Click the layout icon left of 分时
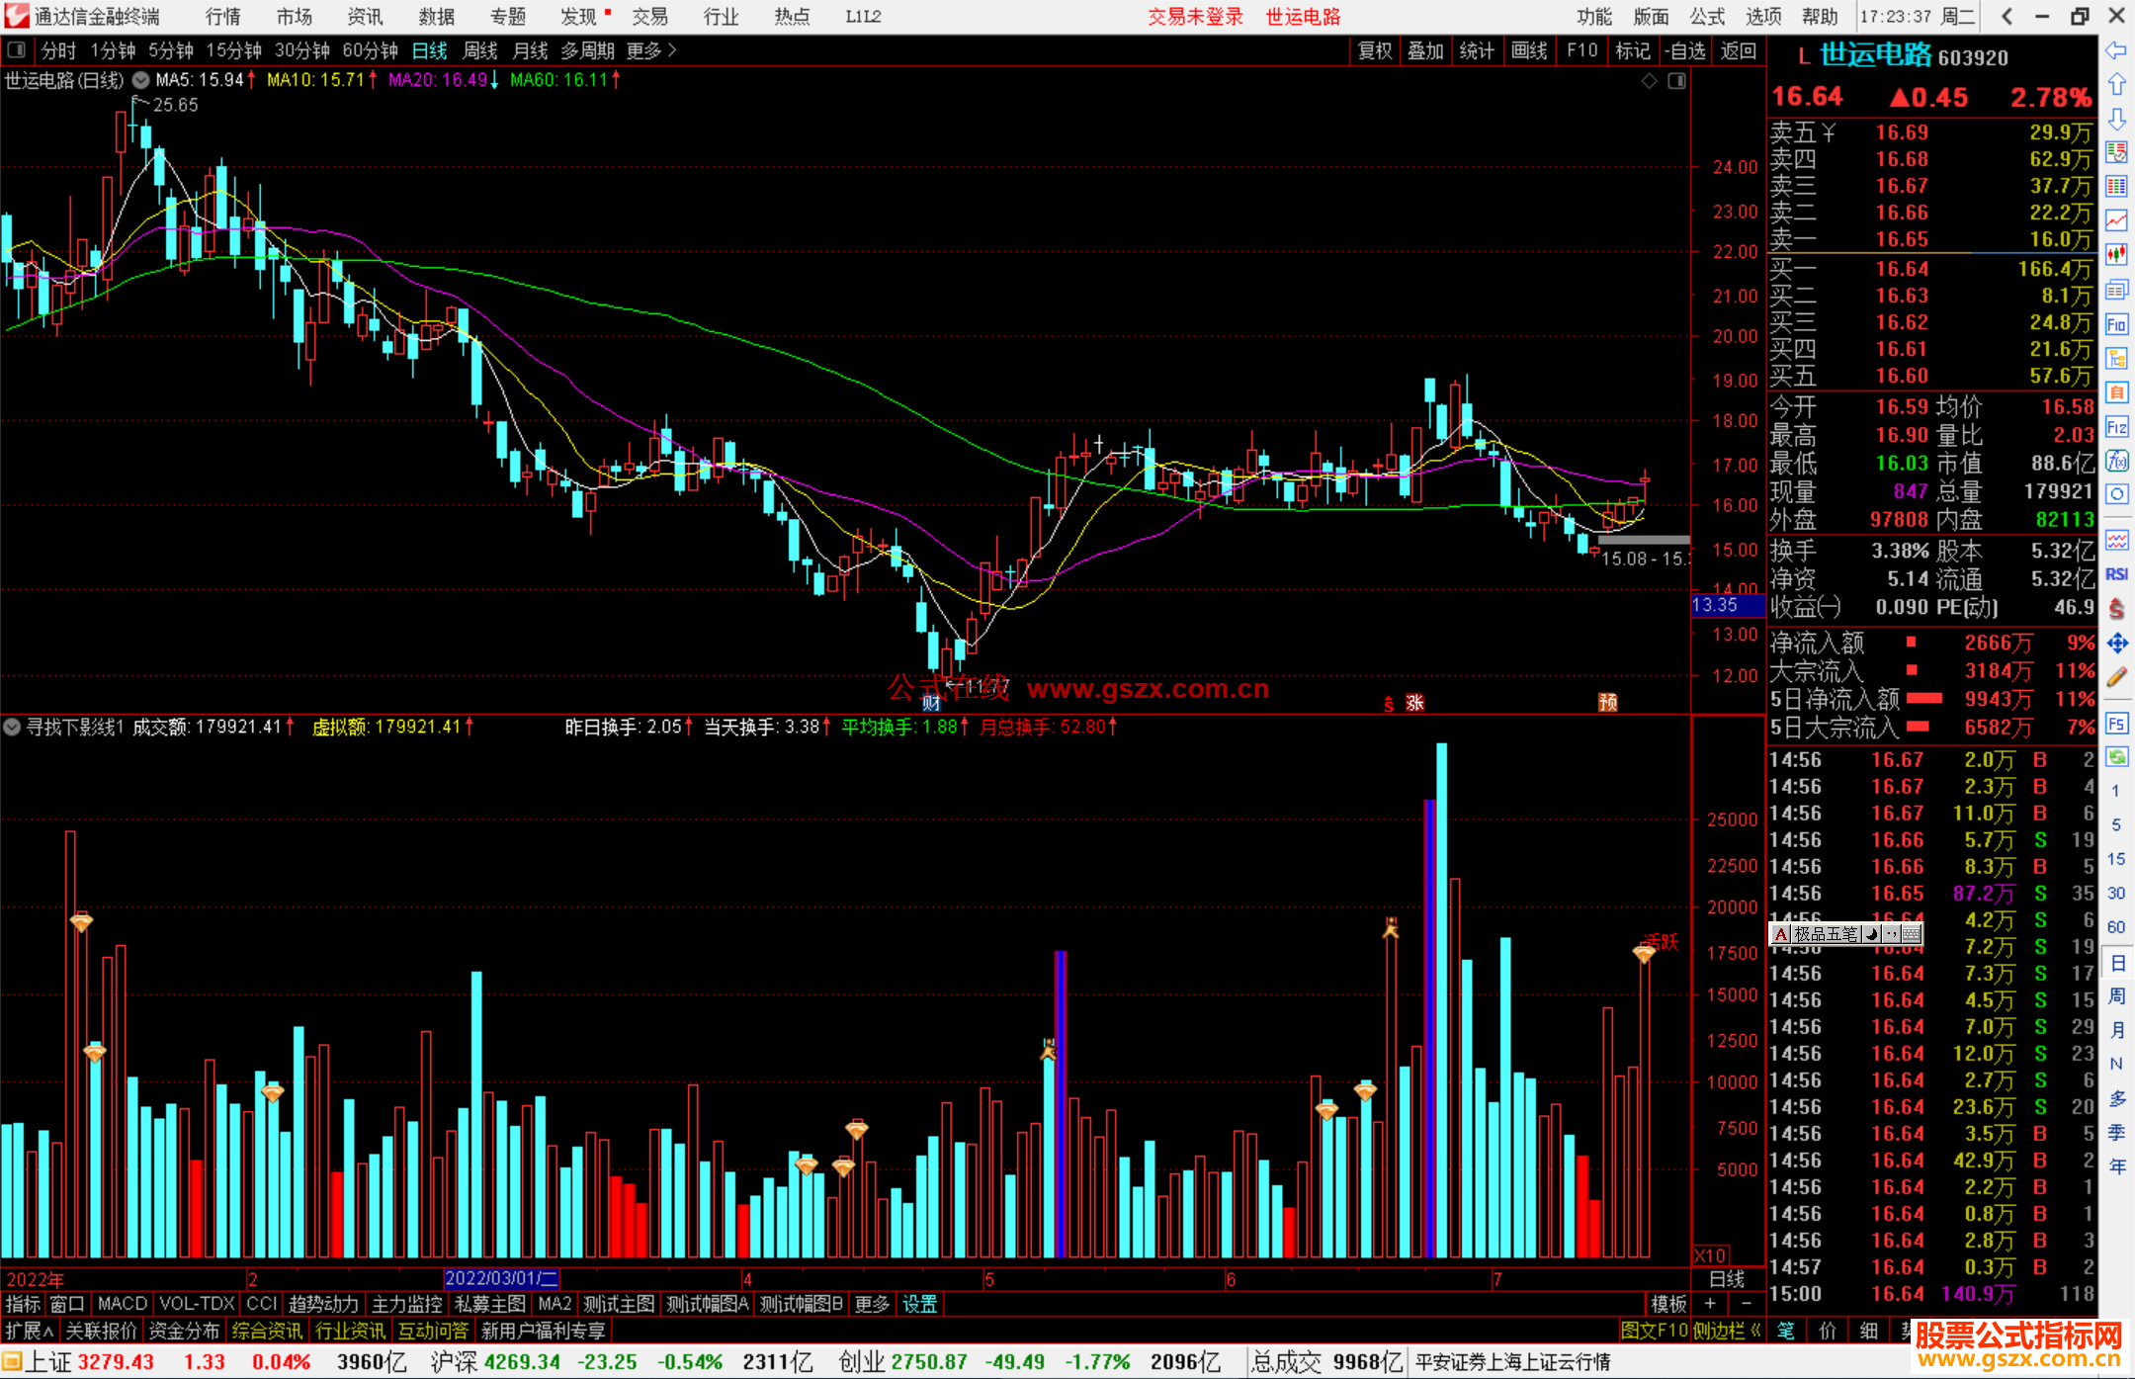This screenshot has height=1379, width=2135. [16, 49]
